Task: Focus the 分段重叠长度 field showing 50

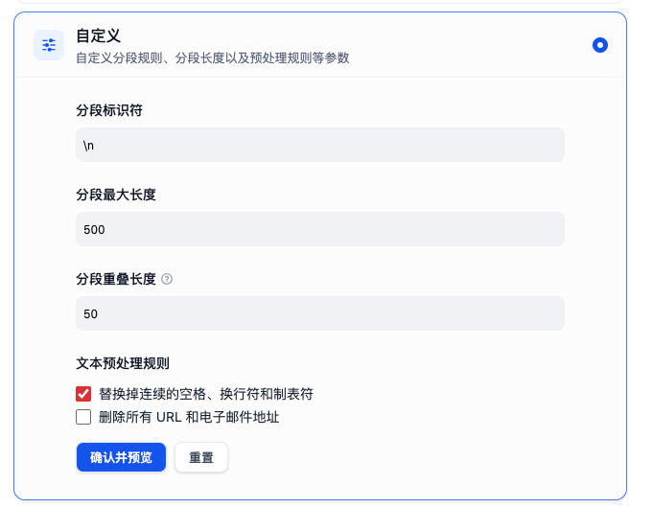Action: [319, 313]
